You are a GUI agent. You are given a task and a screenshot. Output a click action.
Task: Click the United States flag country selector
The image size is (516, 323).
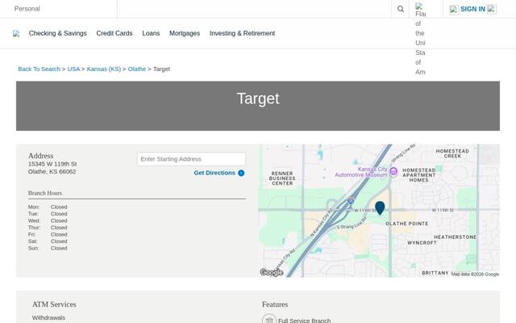420,39
